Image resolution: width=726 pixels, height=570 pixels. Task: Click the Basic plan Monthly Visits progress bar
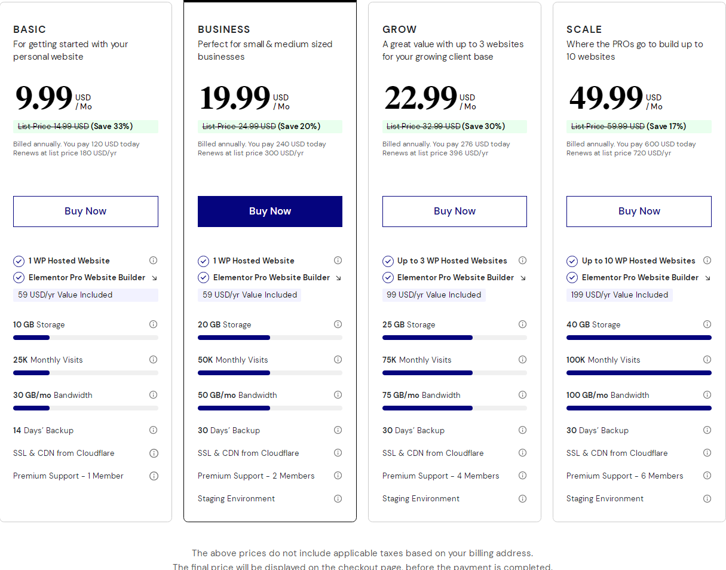click(x=85, y=373)
